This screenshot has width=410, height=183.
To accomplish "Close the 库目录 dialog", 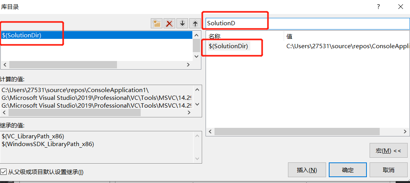I will coord(400,7).
